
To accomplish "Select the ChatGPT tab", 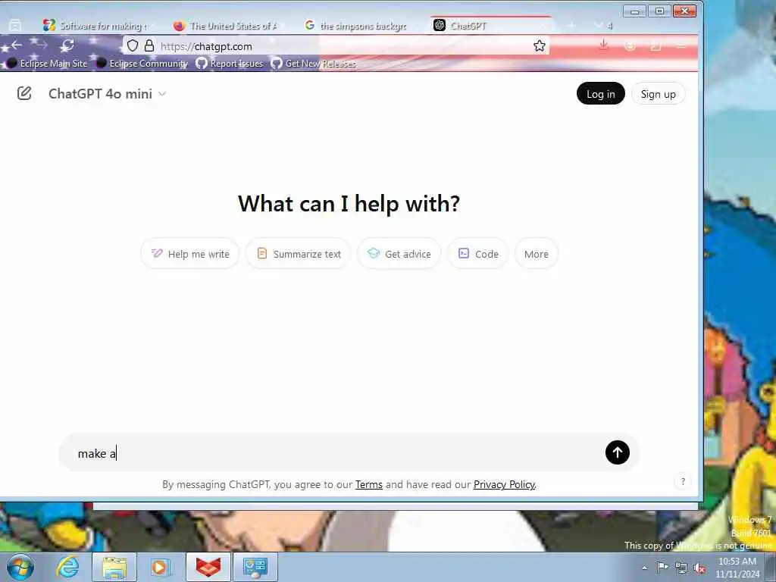I will (x=490, y=26).
